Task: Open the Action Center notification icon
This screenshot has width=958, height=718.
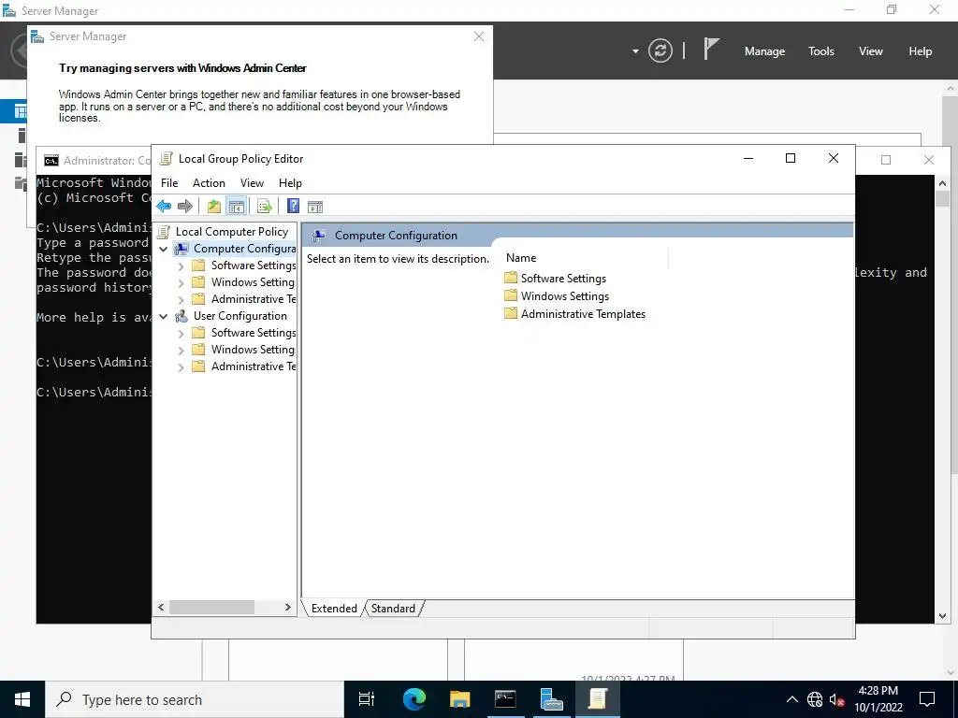Action: click(927, 699)
